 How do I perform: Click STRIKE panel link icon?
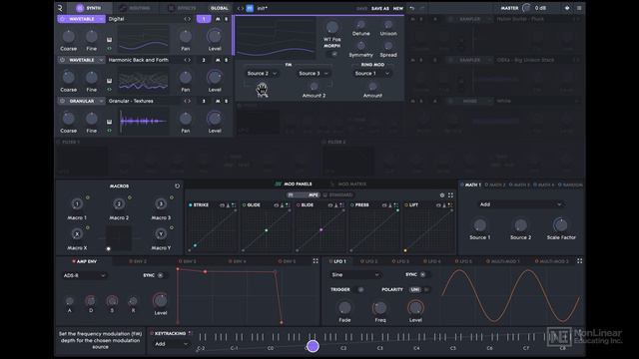click(x=222, y=205)
